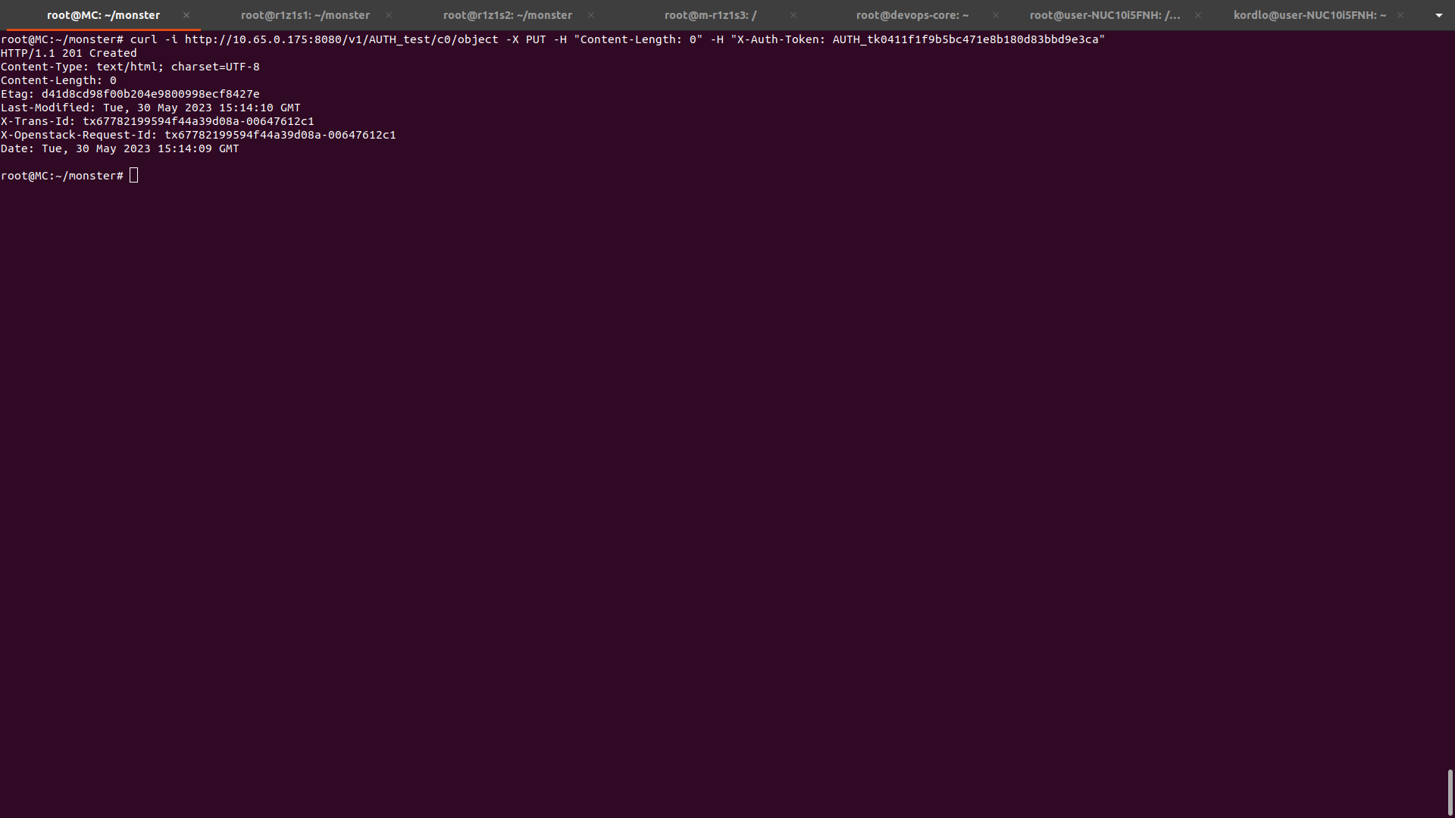Close the root@user-NUC10i5FNH tab

[1198, 15]
